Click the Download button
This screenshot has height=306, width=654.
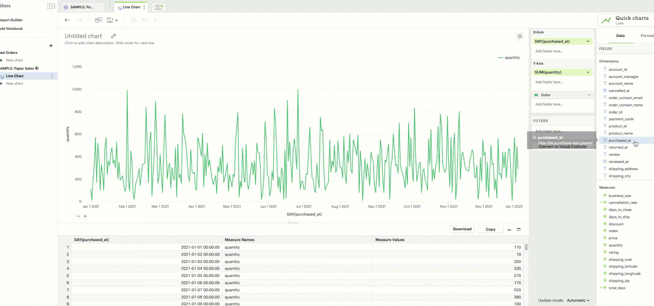[462, 229]
